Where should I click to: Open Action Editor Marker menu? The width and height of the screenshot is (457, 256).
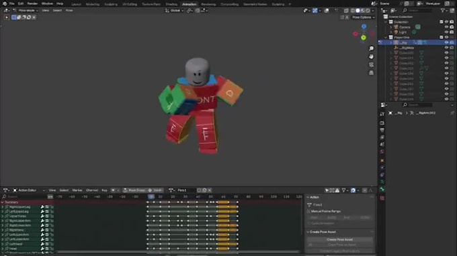(x=77, y=190)
